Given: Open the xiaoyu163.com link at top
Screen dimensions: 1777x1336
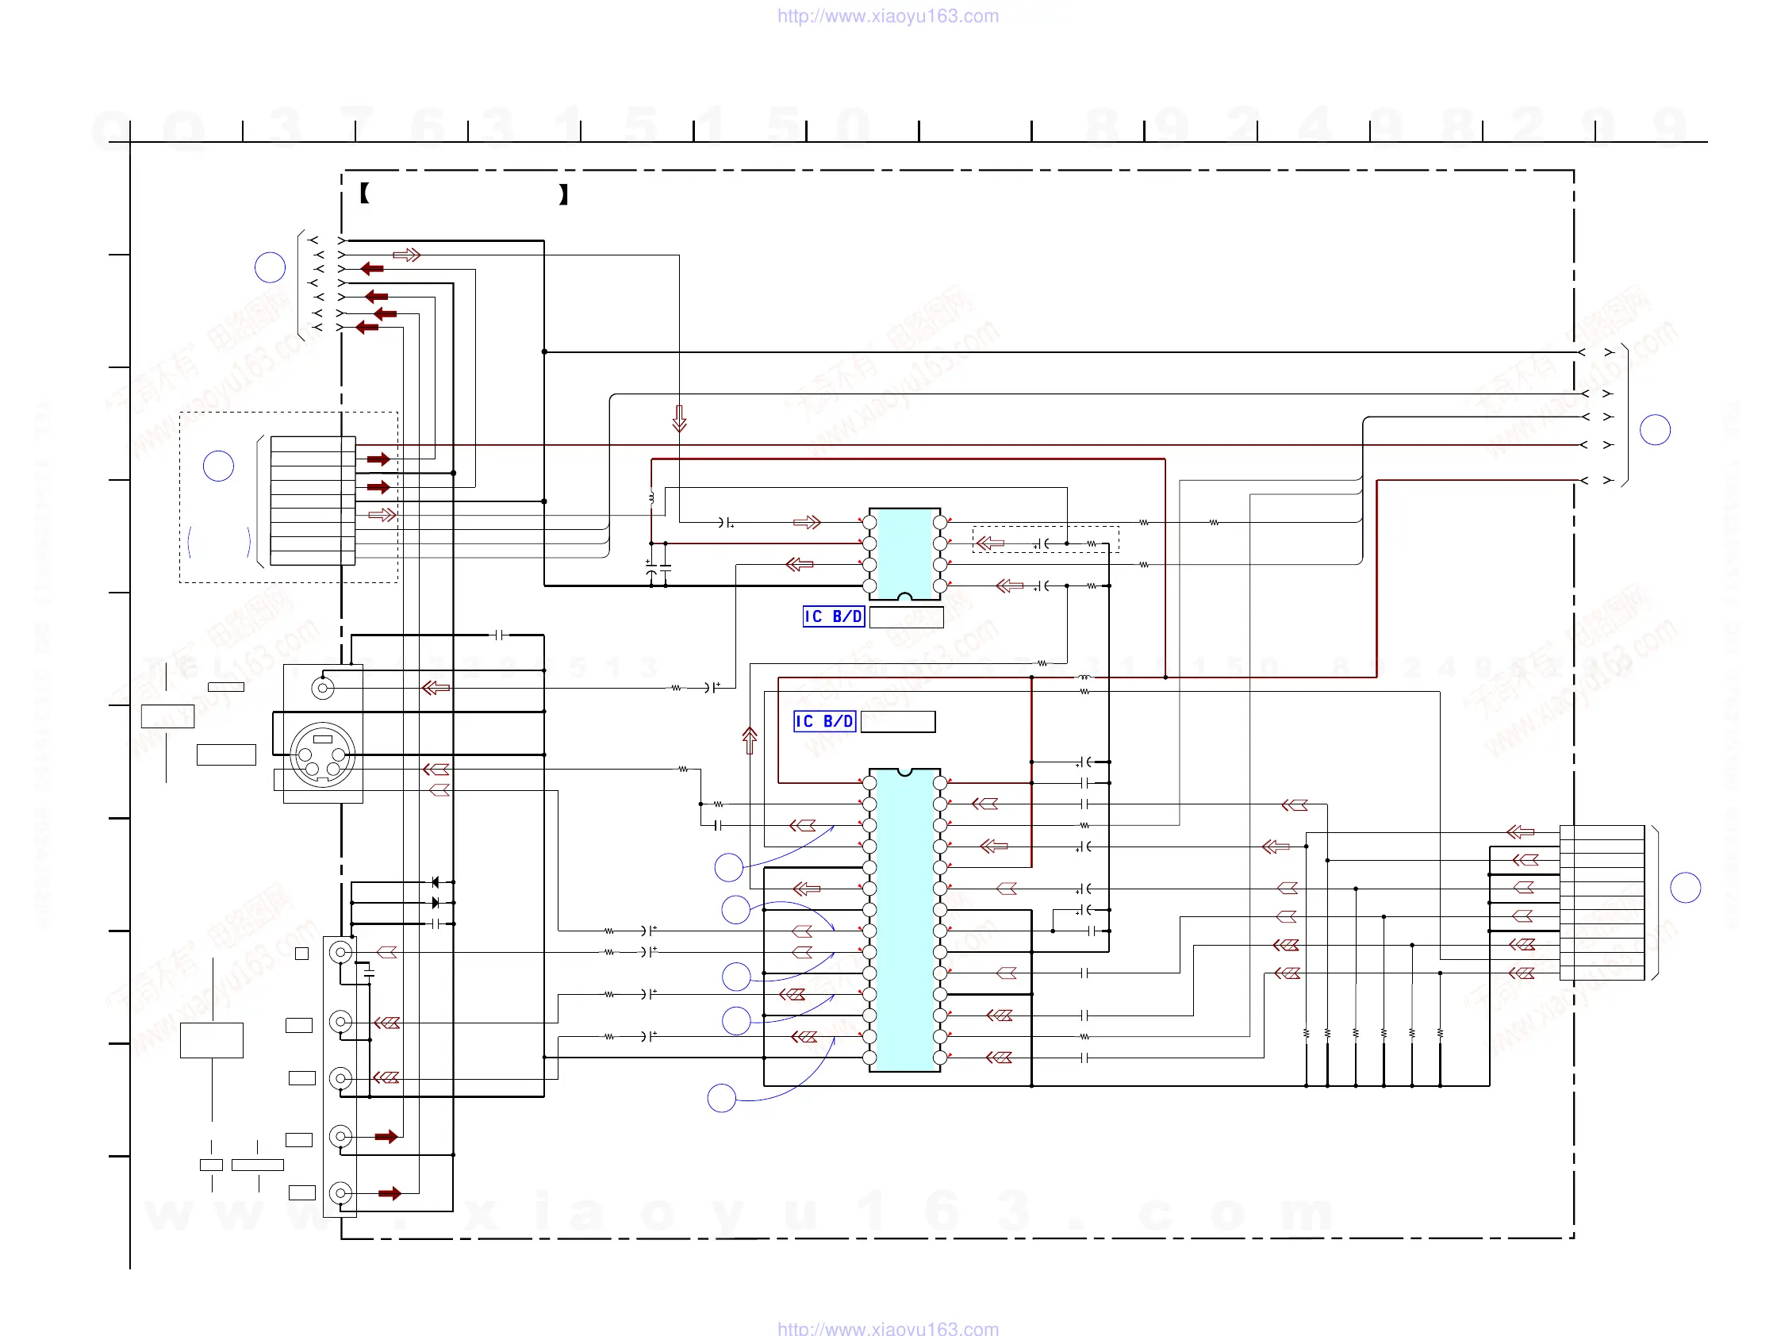Looking at the screenshot, I should 887,16.
